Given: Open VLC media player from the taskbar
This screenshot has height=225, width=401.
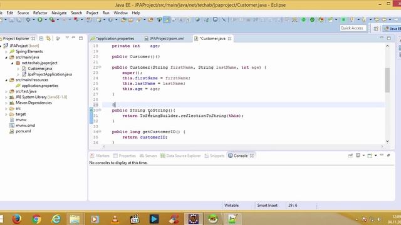Looking at the screenshot, I should point(115,219).
